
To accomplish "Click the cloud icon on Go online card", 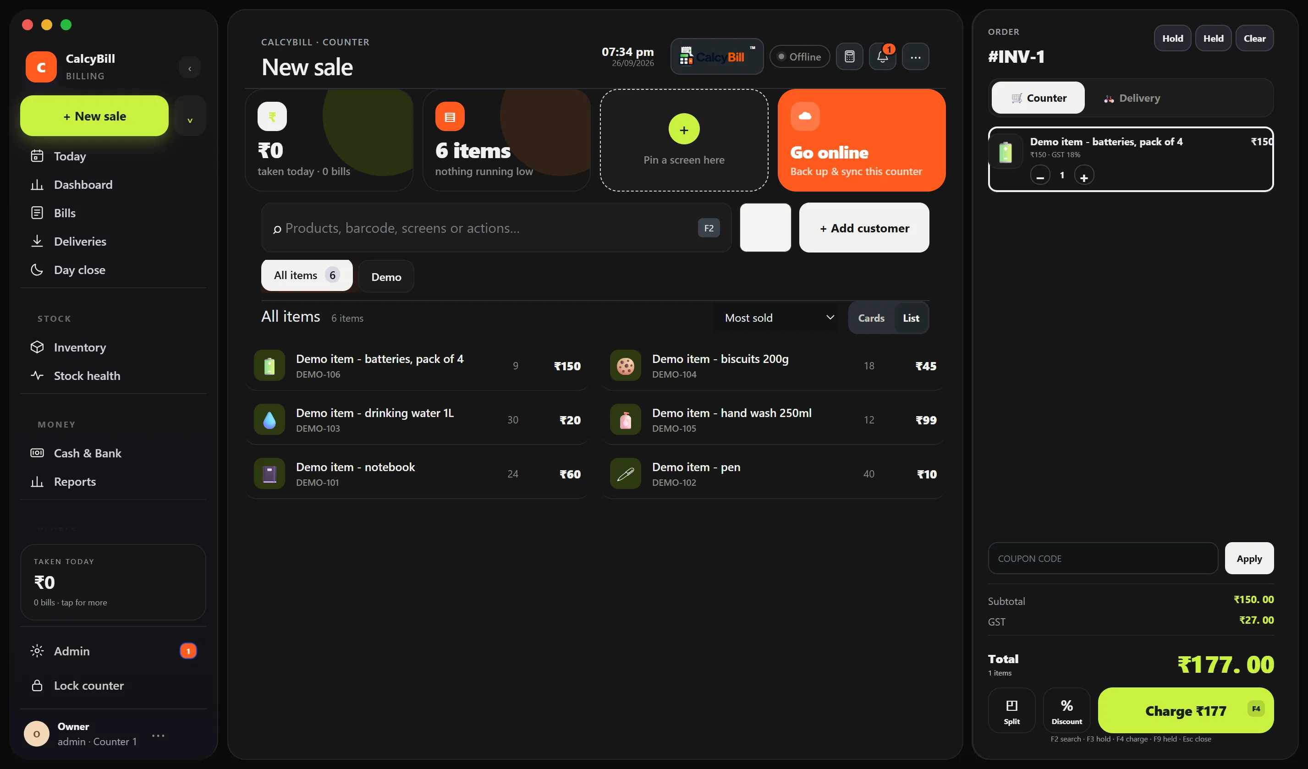I will [x=804, y=116].
